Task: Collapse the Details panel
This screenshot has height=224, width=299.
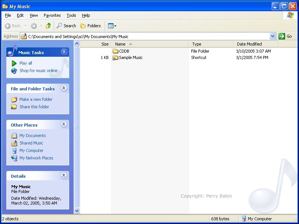Action: [64, 175]
